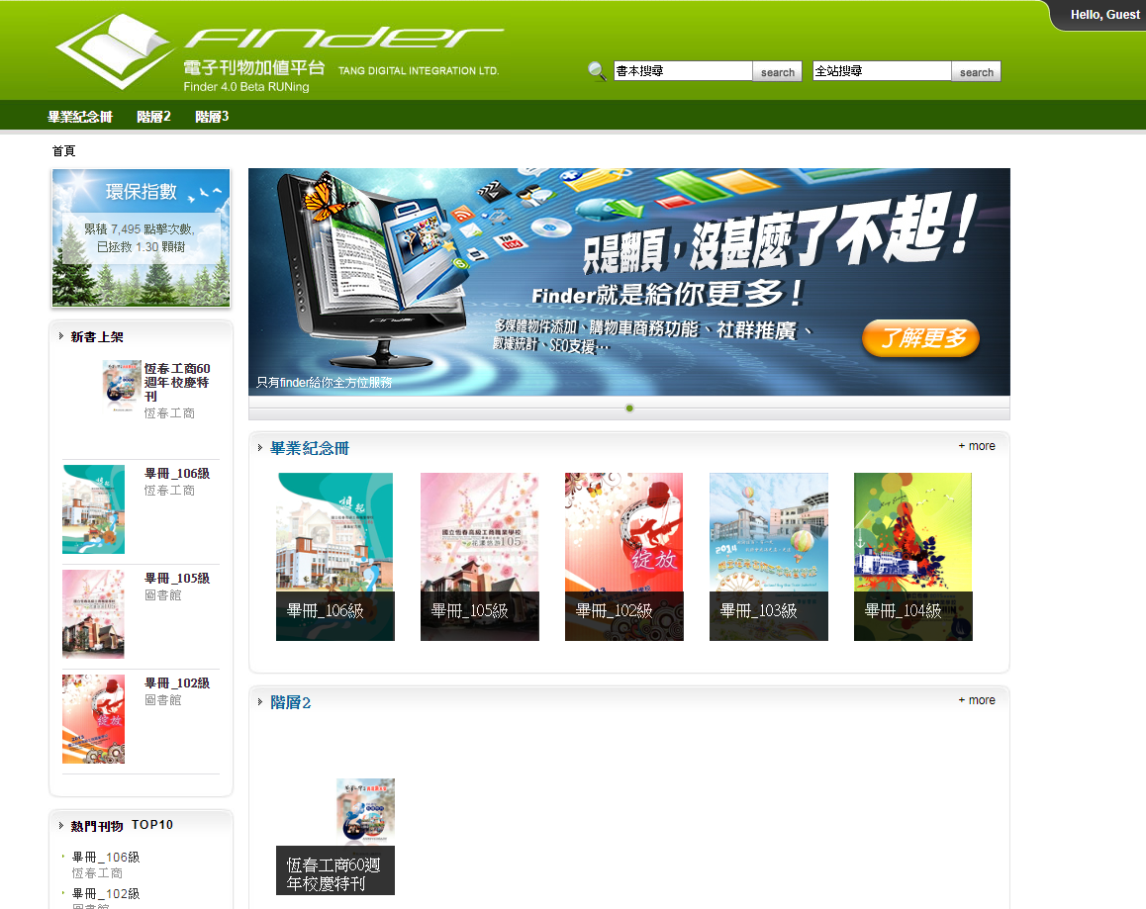The width and height of the screenshot is (1146, 909).
Task: Click the Finder monitor promotional banner image
Action: (628, 282)
